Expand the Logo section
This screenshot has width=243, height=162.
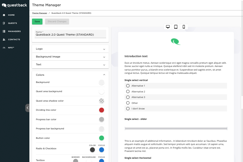coord(70,49)
